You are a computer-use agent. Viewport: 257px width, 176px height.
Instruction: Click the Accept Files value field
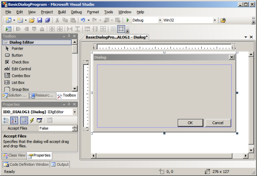click(x=55, y=128)
